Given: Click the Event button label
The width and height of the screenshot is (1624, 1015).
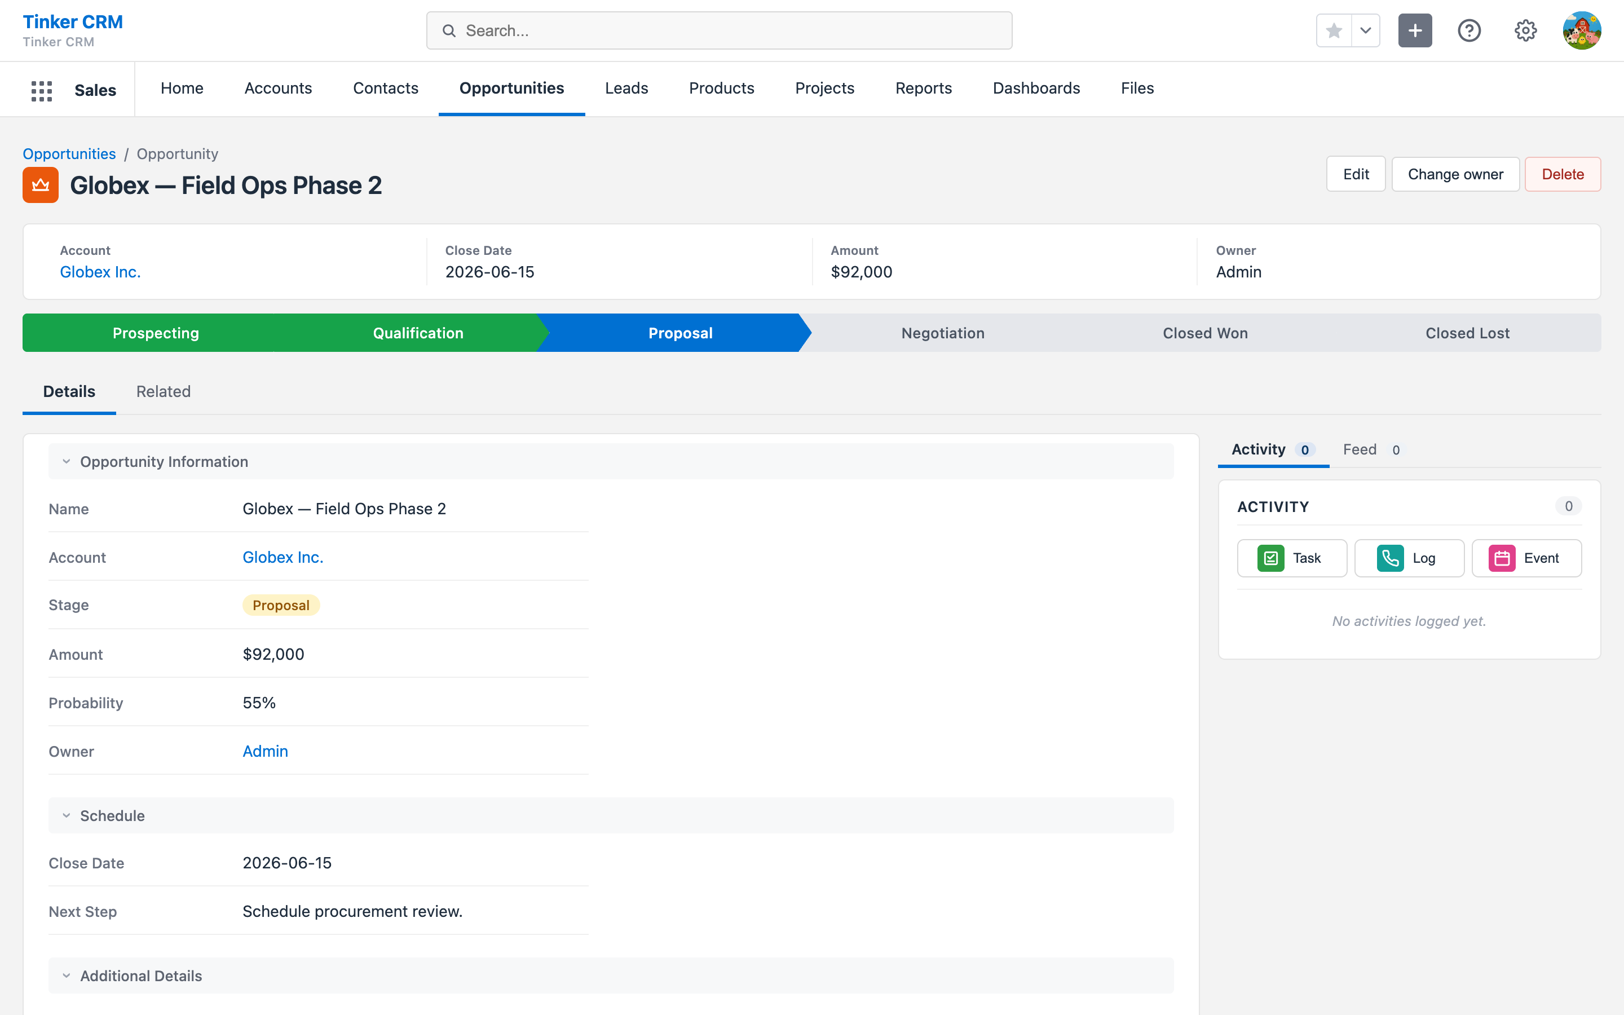Looking at the screenshot, I should click(x=1542, y=558).
